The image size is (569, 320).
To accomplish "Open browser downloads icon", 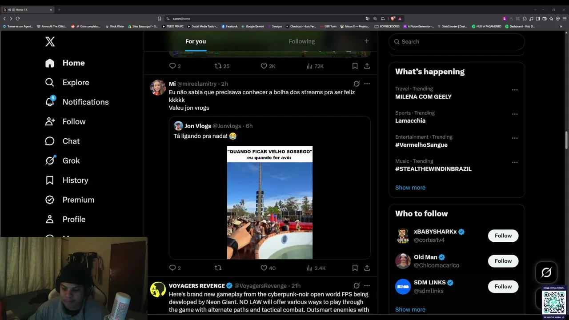I will click(x=505, y=19).
